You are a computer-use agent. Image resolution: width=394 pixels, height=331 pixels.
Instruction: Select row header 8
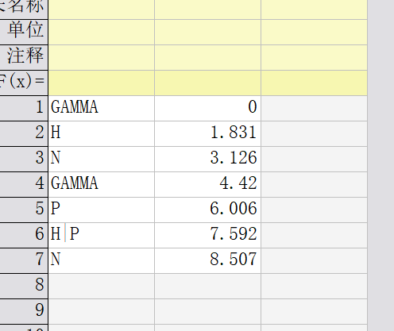(x=24, y=286)
